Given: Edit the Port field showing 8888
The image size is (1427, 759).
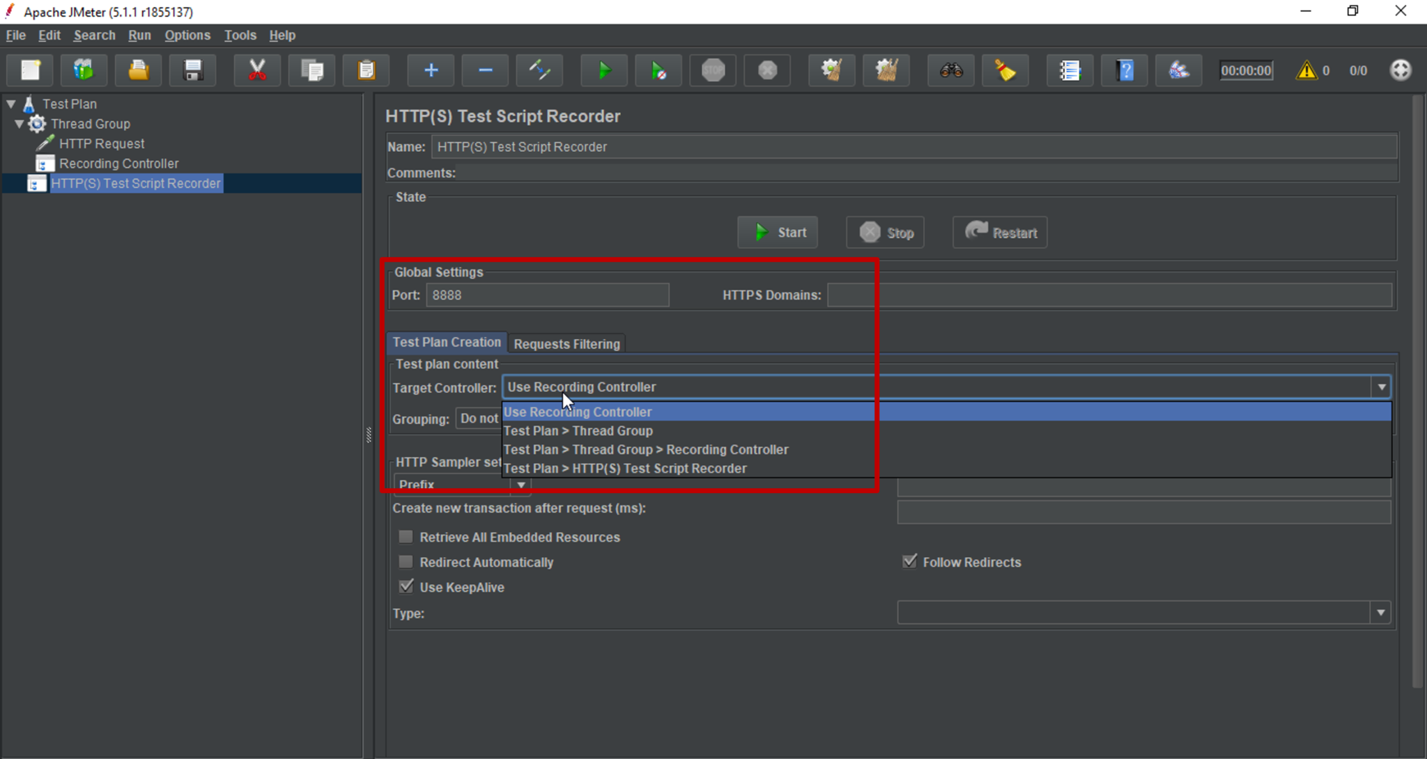Looking at the screenshot, I should click(546, 295).
